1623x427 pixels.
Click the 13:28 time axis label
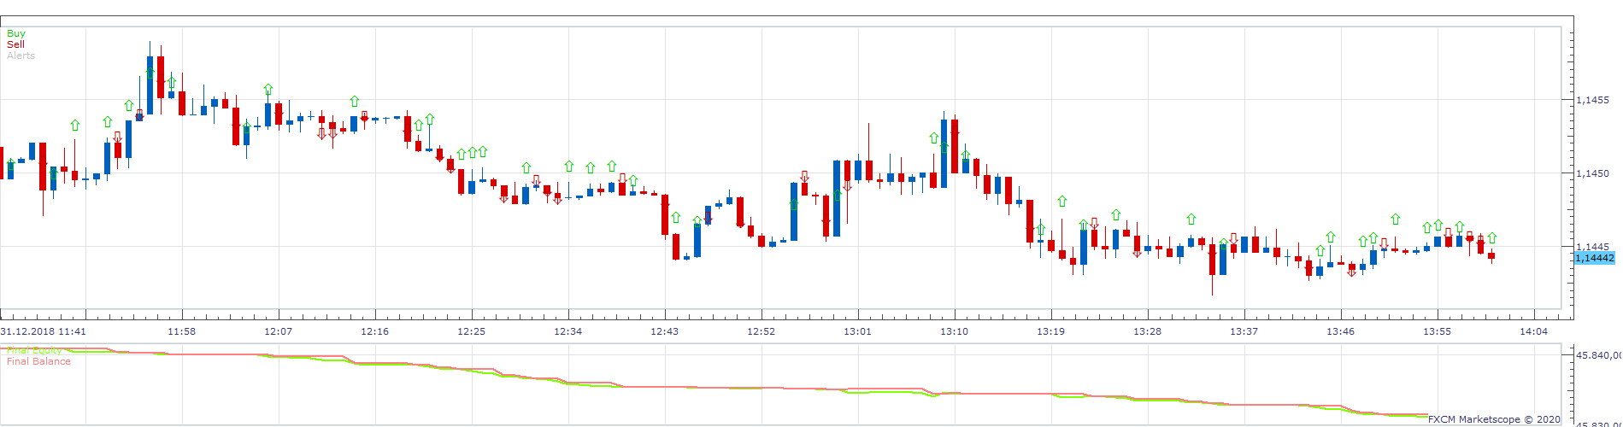(x=1147, y=331)
